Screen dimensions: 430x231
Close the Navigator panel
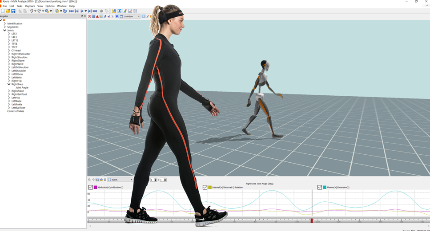tap(85, 16)
